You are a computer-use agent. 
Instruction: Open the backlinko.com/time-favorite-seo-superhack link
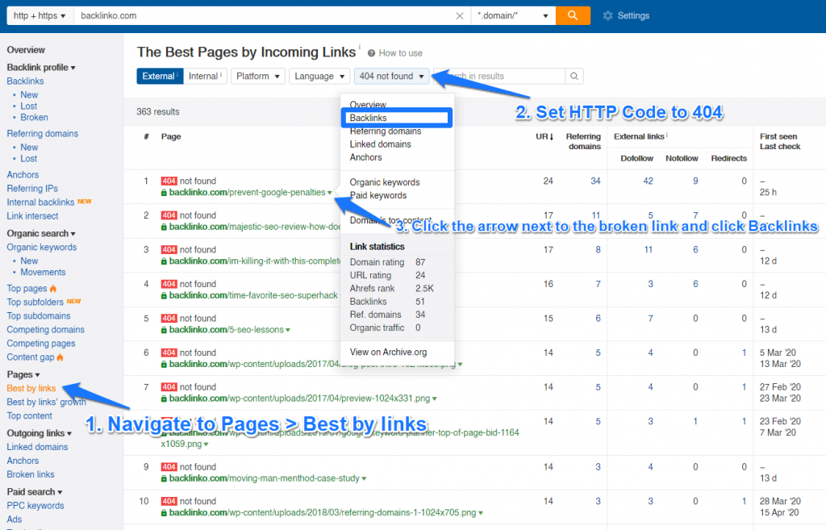click(x=253, y=295)
